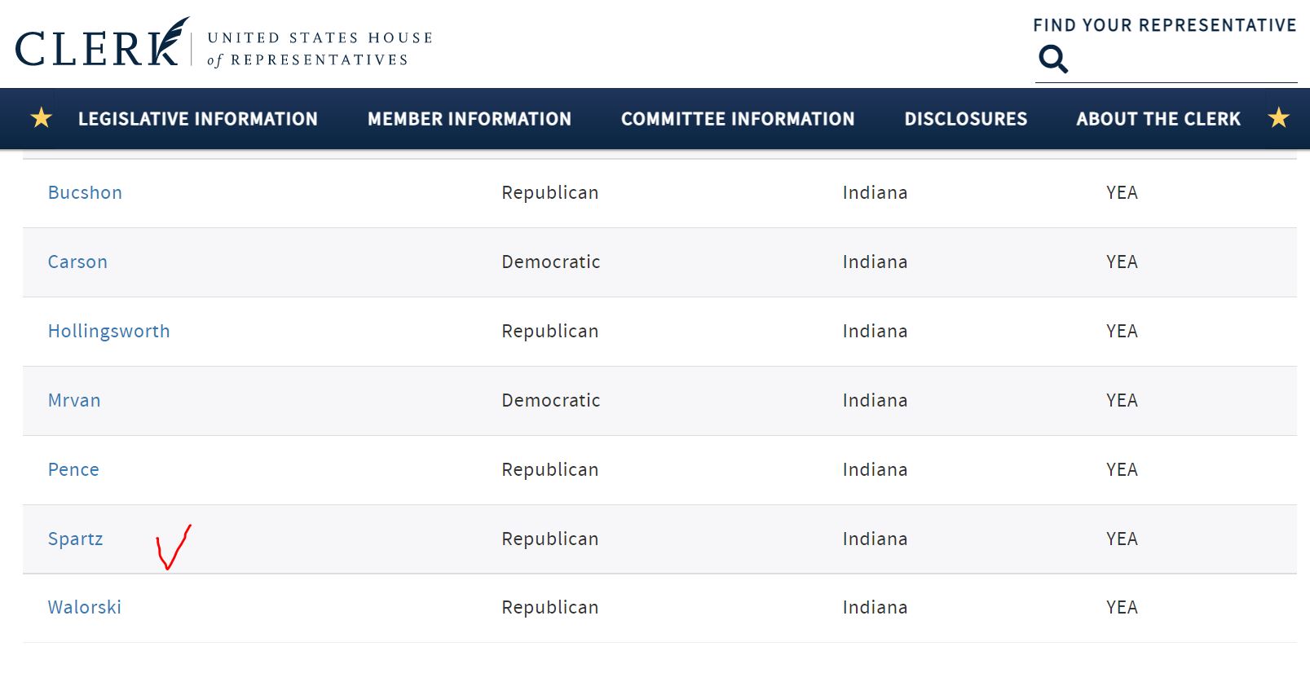Open the Legislative Information menu

197,119
